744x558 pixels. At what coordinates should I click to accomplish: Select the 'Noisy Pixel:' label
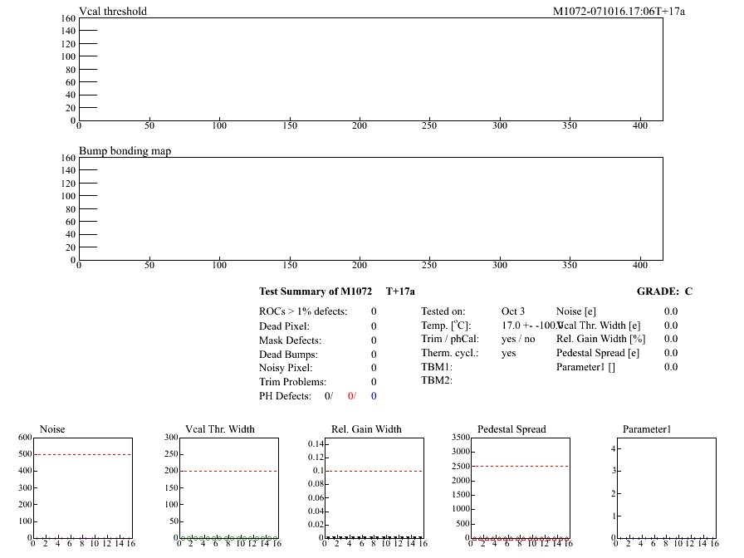point(286,368)
